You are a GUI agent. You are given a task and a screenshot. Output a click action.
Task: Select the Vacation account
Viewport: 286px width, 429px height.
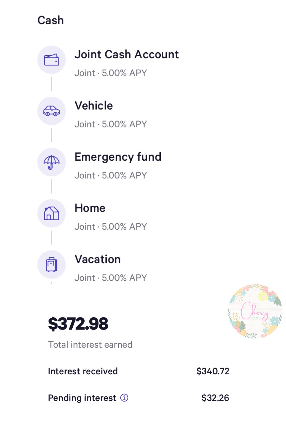(x=98, y=259)
